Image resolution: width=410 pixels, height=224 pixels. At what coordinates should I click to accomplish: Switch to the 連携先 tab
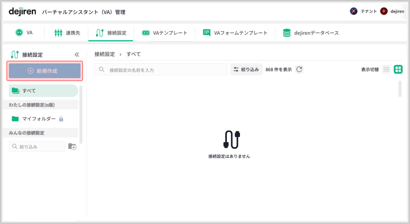67,33
